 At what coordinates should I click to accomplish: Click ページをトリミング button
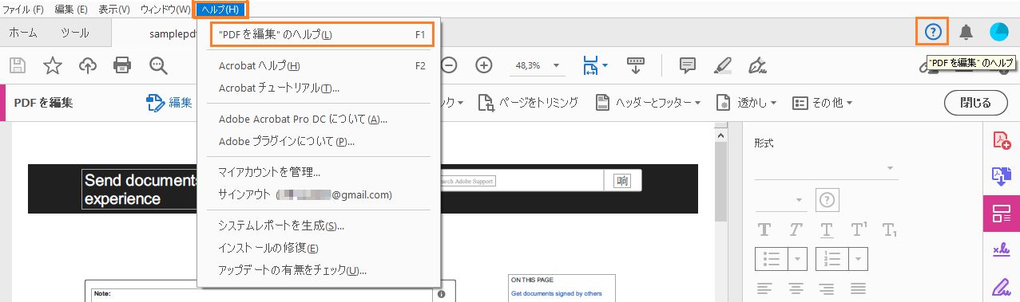pyautogui.click(x=527, y=103)
